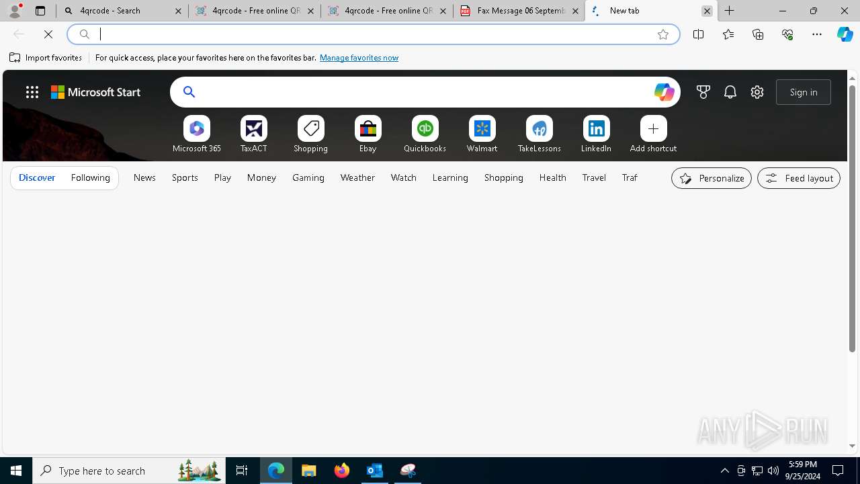
Task: Click the Microsoft Start logo
Action: (x=95, y=92)
